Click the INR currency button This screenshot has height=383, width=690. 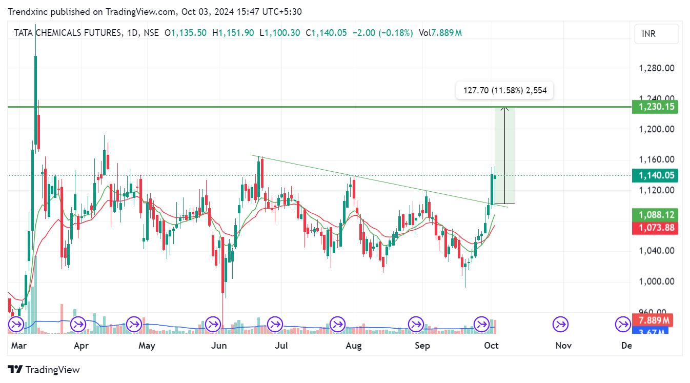(656, 34)
